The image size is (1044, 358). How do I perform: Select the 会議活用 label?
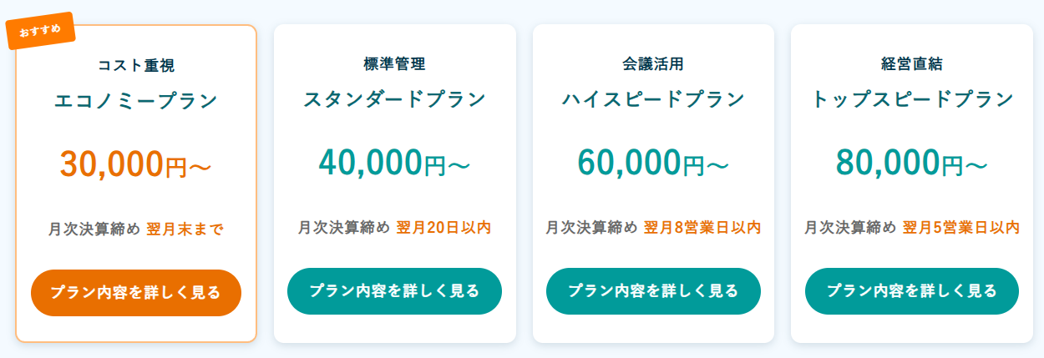[653, 63]
